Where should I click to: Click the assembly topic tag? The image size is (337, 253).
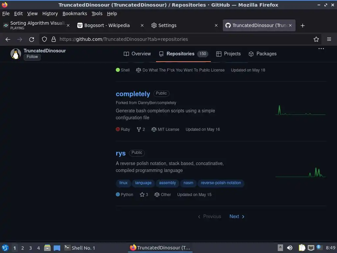168,183
